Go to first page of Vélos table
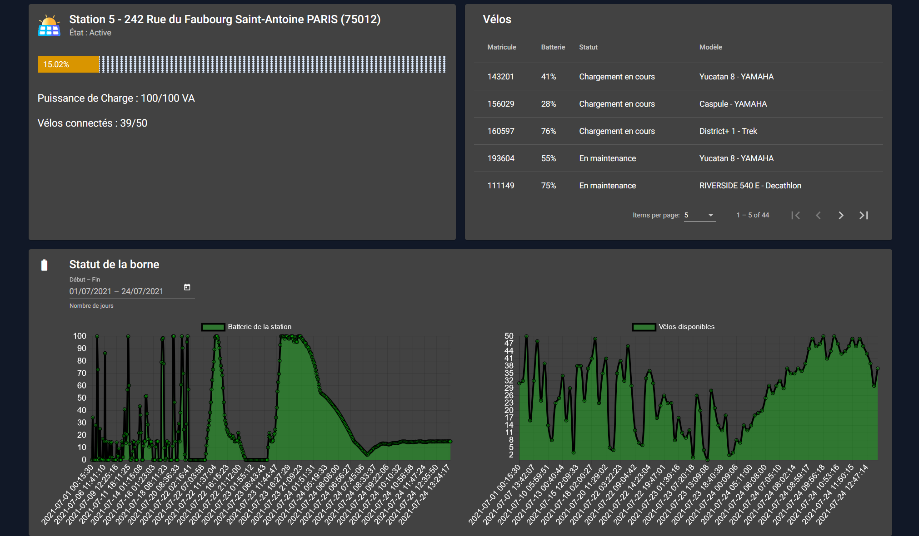This screenshot has height=536, width=919. pyautogui.click(x=795, y=216)
